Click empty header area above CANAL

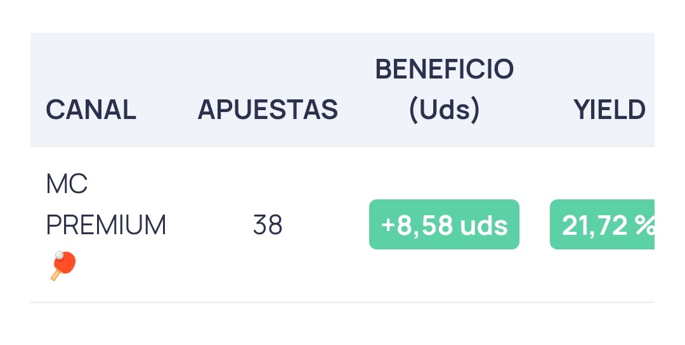(x=91, y=65)
